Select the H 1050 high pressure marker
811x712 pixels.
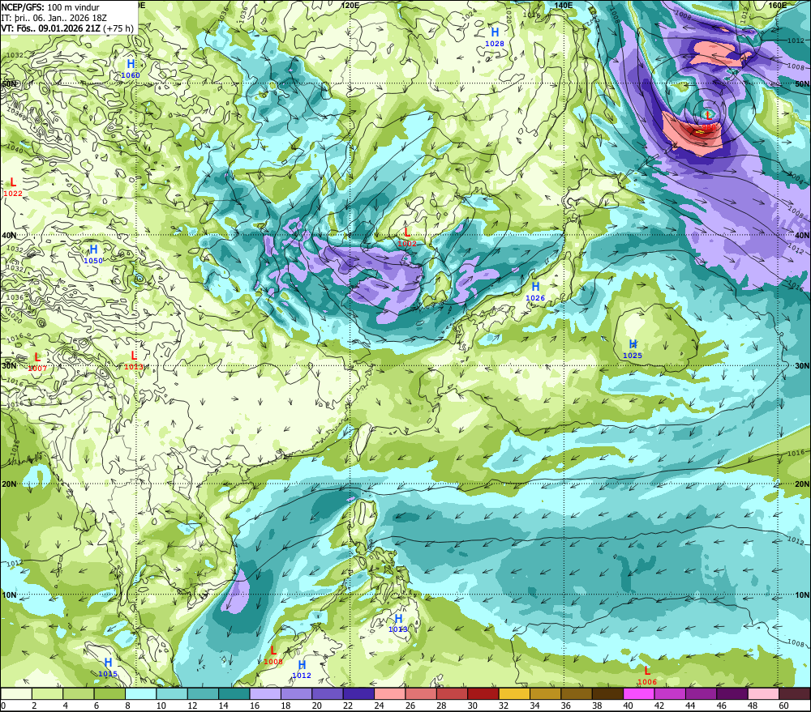pyautogui.click(x=93, y=254)
